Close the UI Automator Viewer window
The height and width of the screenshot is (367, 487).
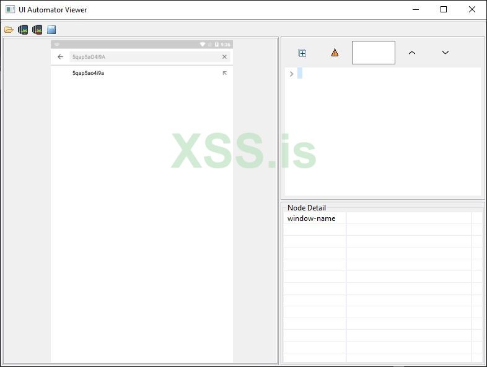tap(472, 10)
